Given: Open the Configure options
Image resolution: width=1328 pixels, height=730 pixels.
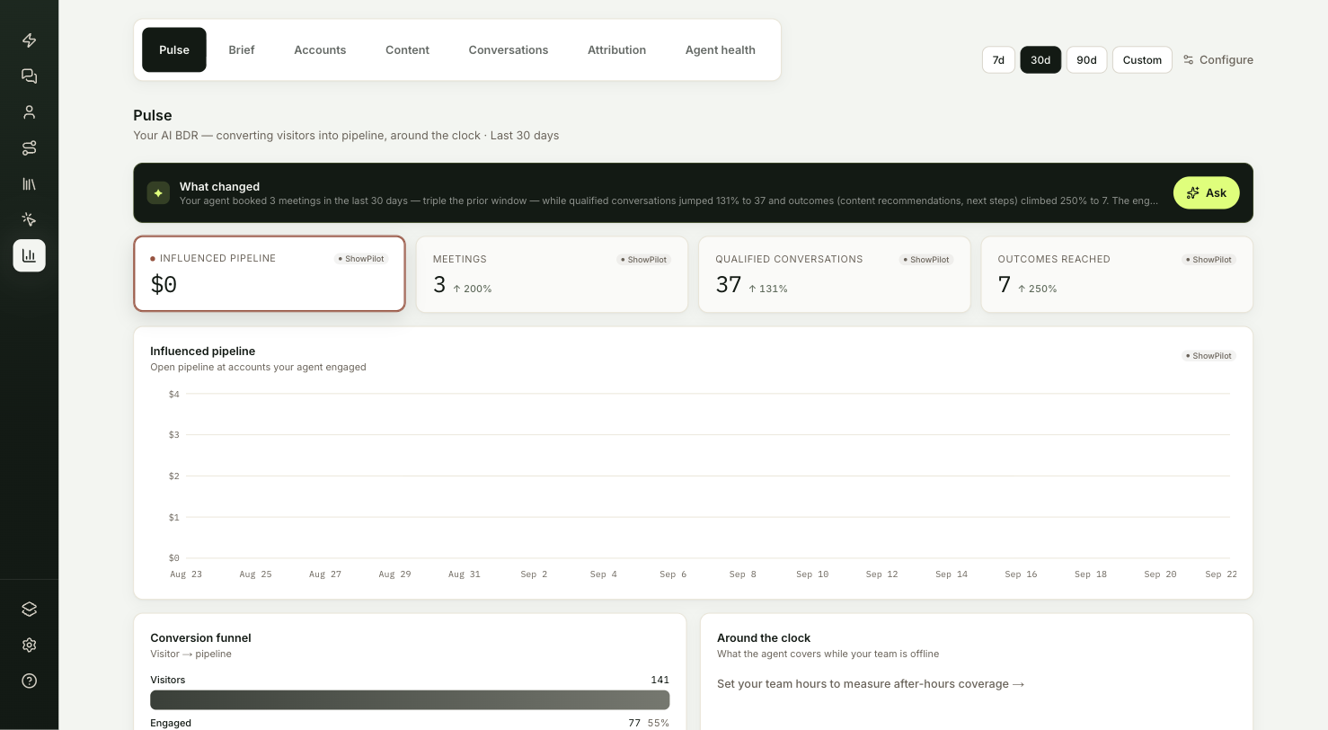Looking at the screenshot, I should coord(1217,59).
